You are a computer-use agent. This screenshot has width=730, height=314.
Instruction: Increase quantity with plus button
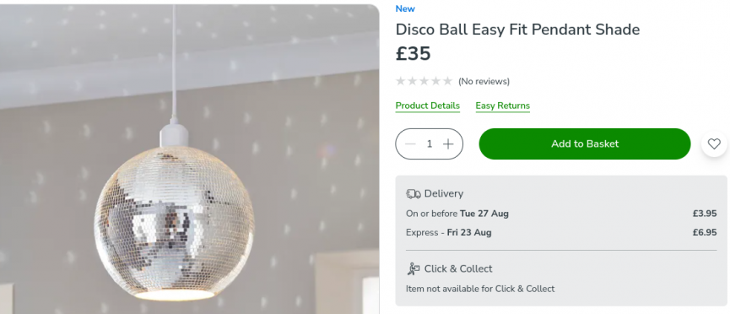[x=448, y=144]
